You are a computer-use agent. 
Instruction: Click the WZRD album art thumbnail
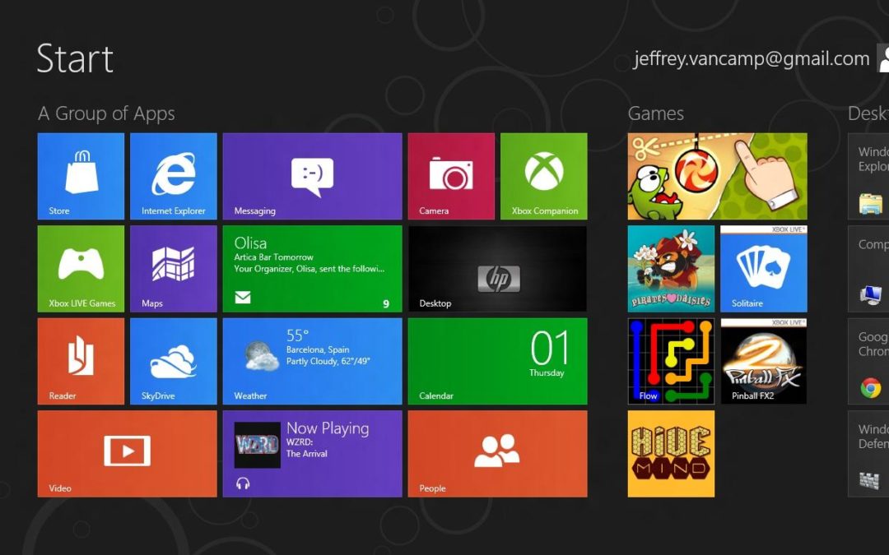tap(258, 445)
